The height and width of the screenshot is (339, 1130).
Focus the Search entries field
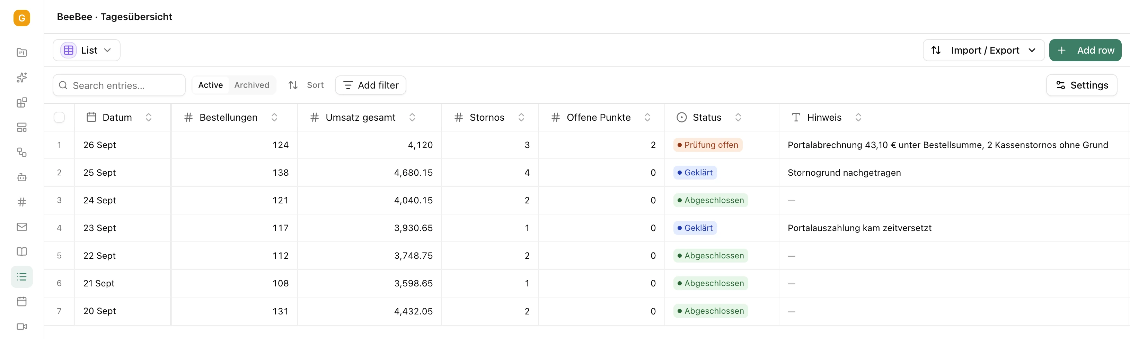tap(119, 85)
